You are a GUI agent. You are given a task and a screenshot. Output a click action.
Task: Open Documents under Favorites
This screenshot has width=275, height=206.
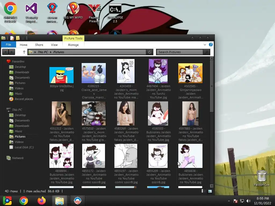point(22,78)
